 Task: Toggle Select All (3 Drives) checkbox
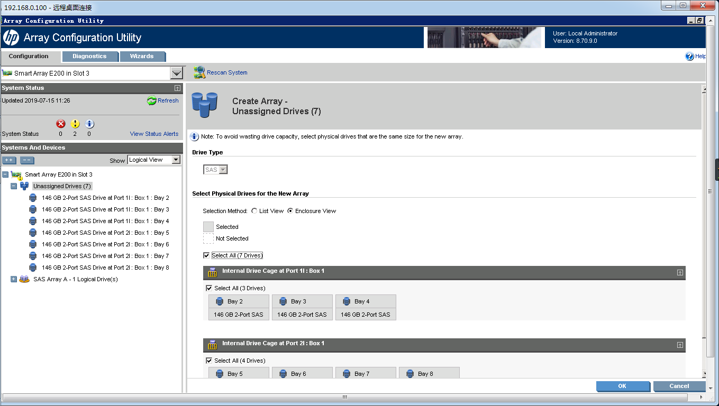coord(209,288)
